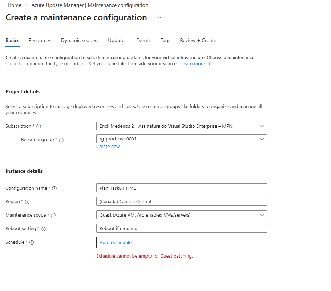Click the Schedule info icon
The width and height of the screenshot is (331, 291).
point(32,242)
